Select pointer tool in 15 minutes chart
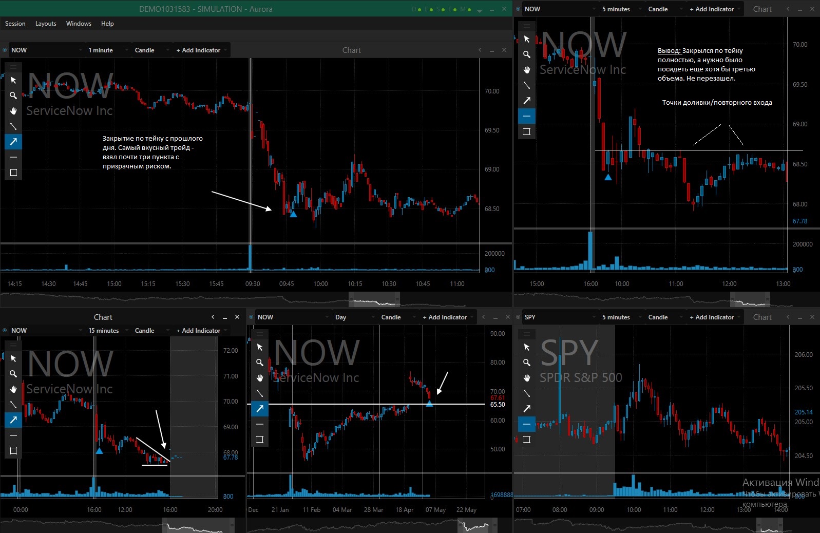 13,358
